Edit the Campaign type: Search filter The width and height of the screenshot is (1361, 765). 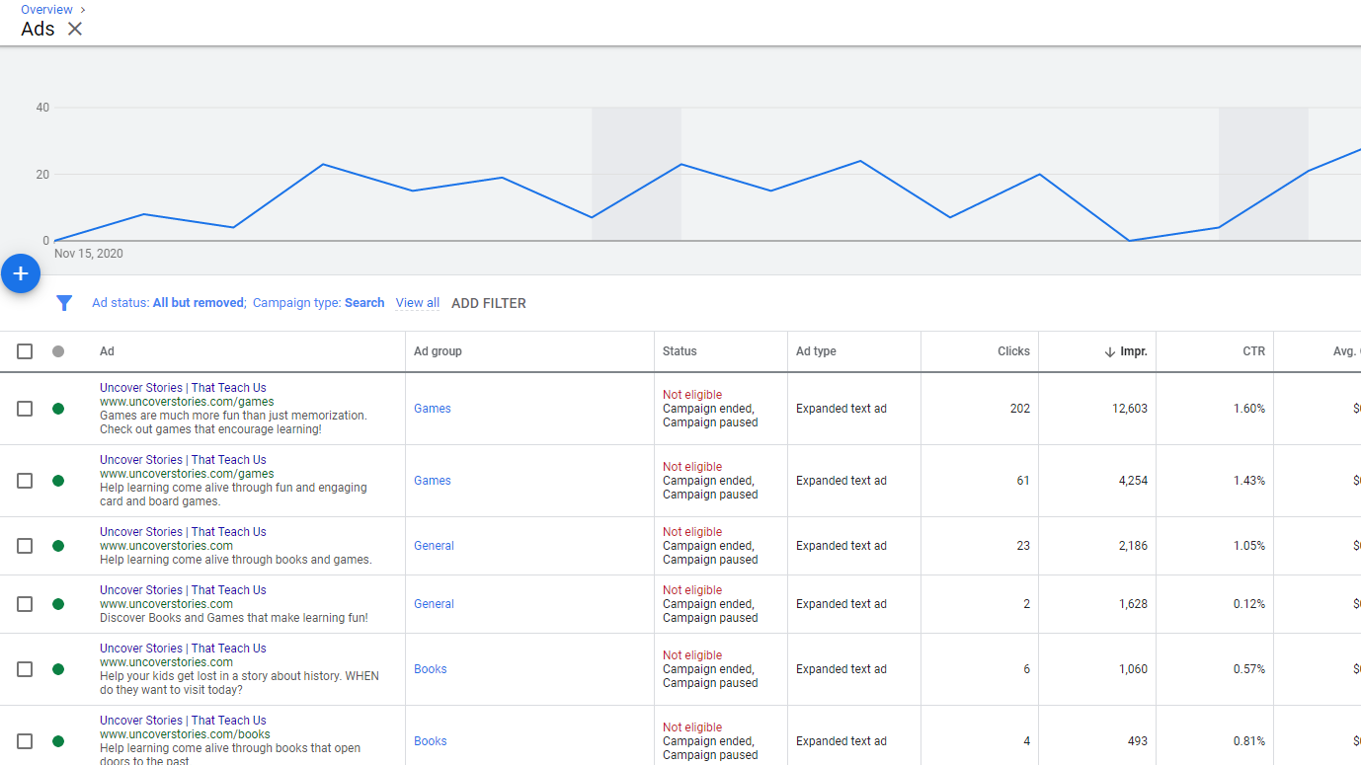tap(319, 303)
